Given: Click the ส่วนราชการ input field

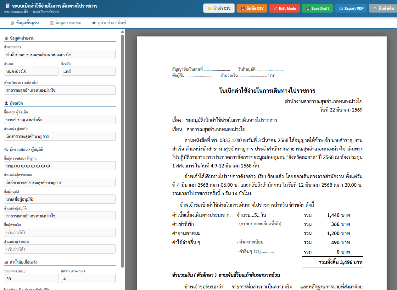Looking at the screenshot, I should [60, 55].
